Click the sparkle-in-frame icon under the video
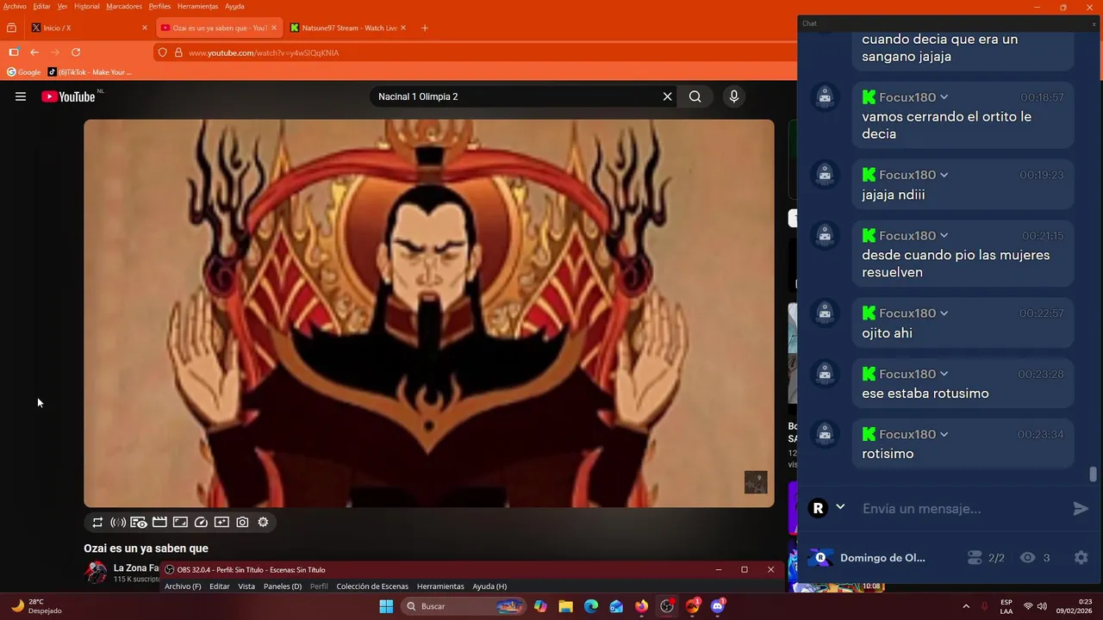The image size is (1103, 620). 221,522
